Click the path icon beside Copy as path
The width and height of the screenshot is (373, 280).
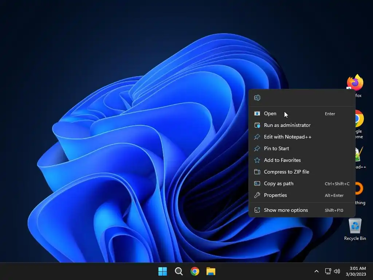point(257,184)
